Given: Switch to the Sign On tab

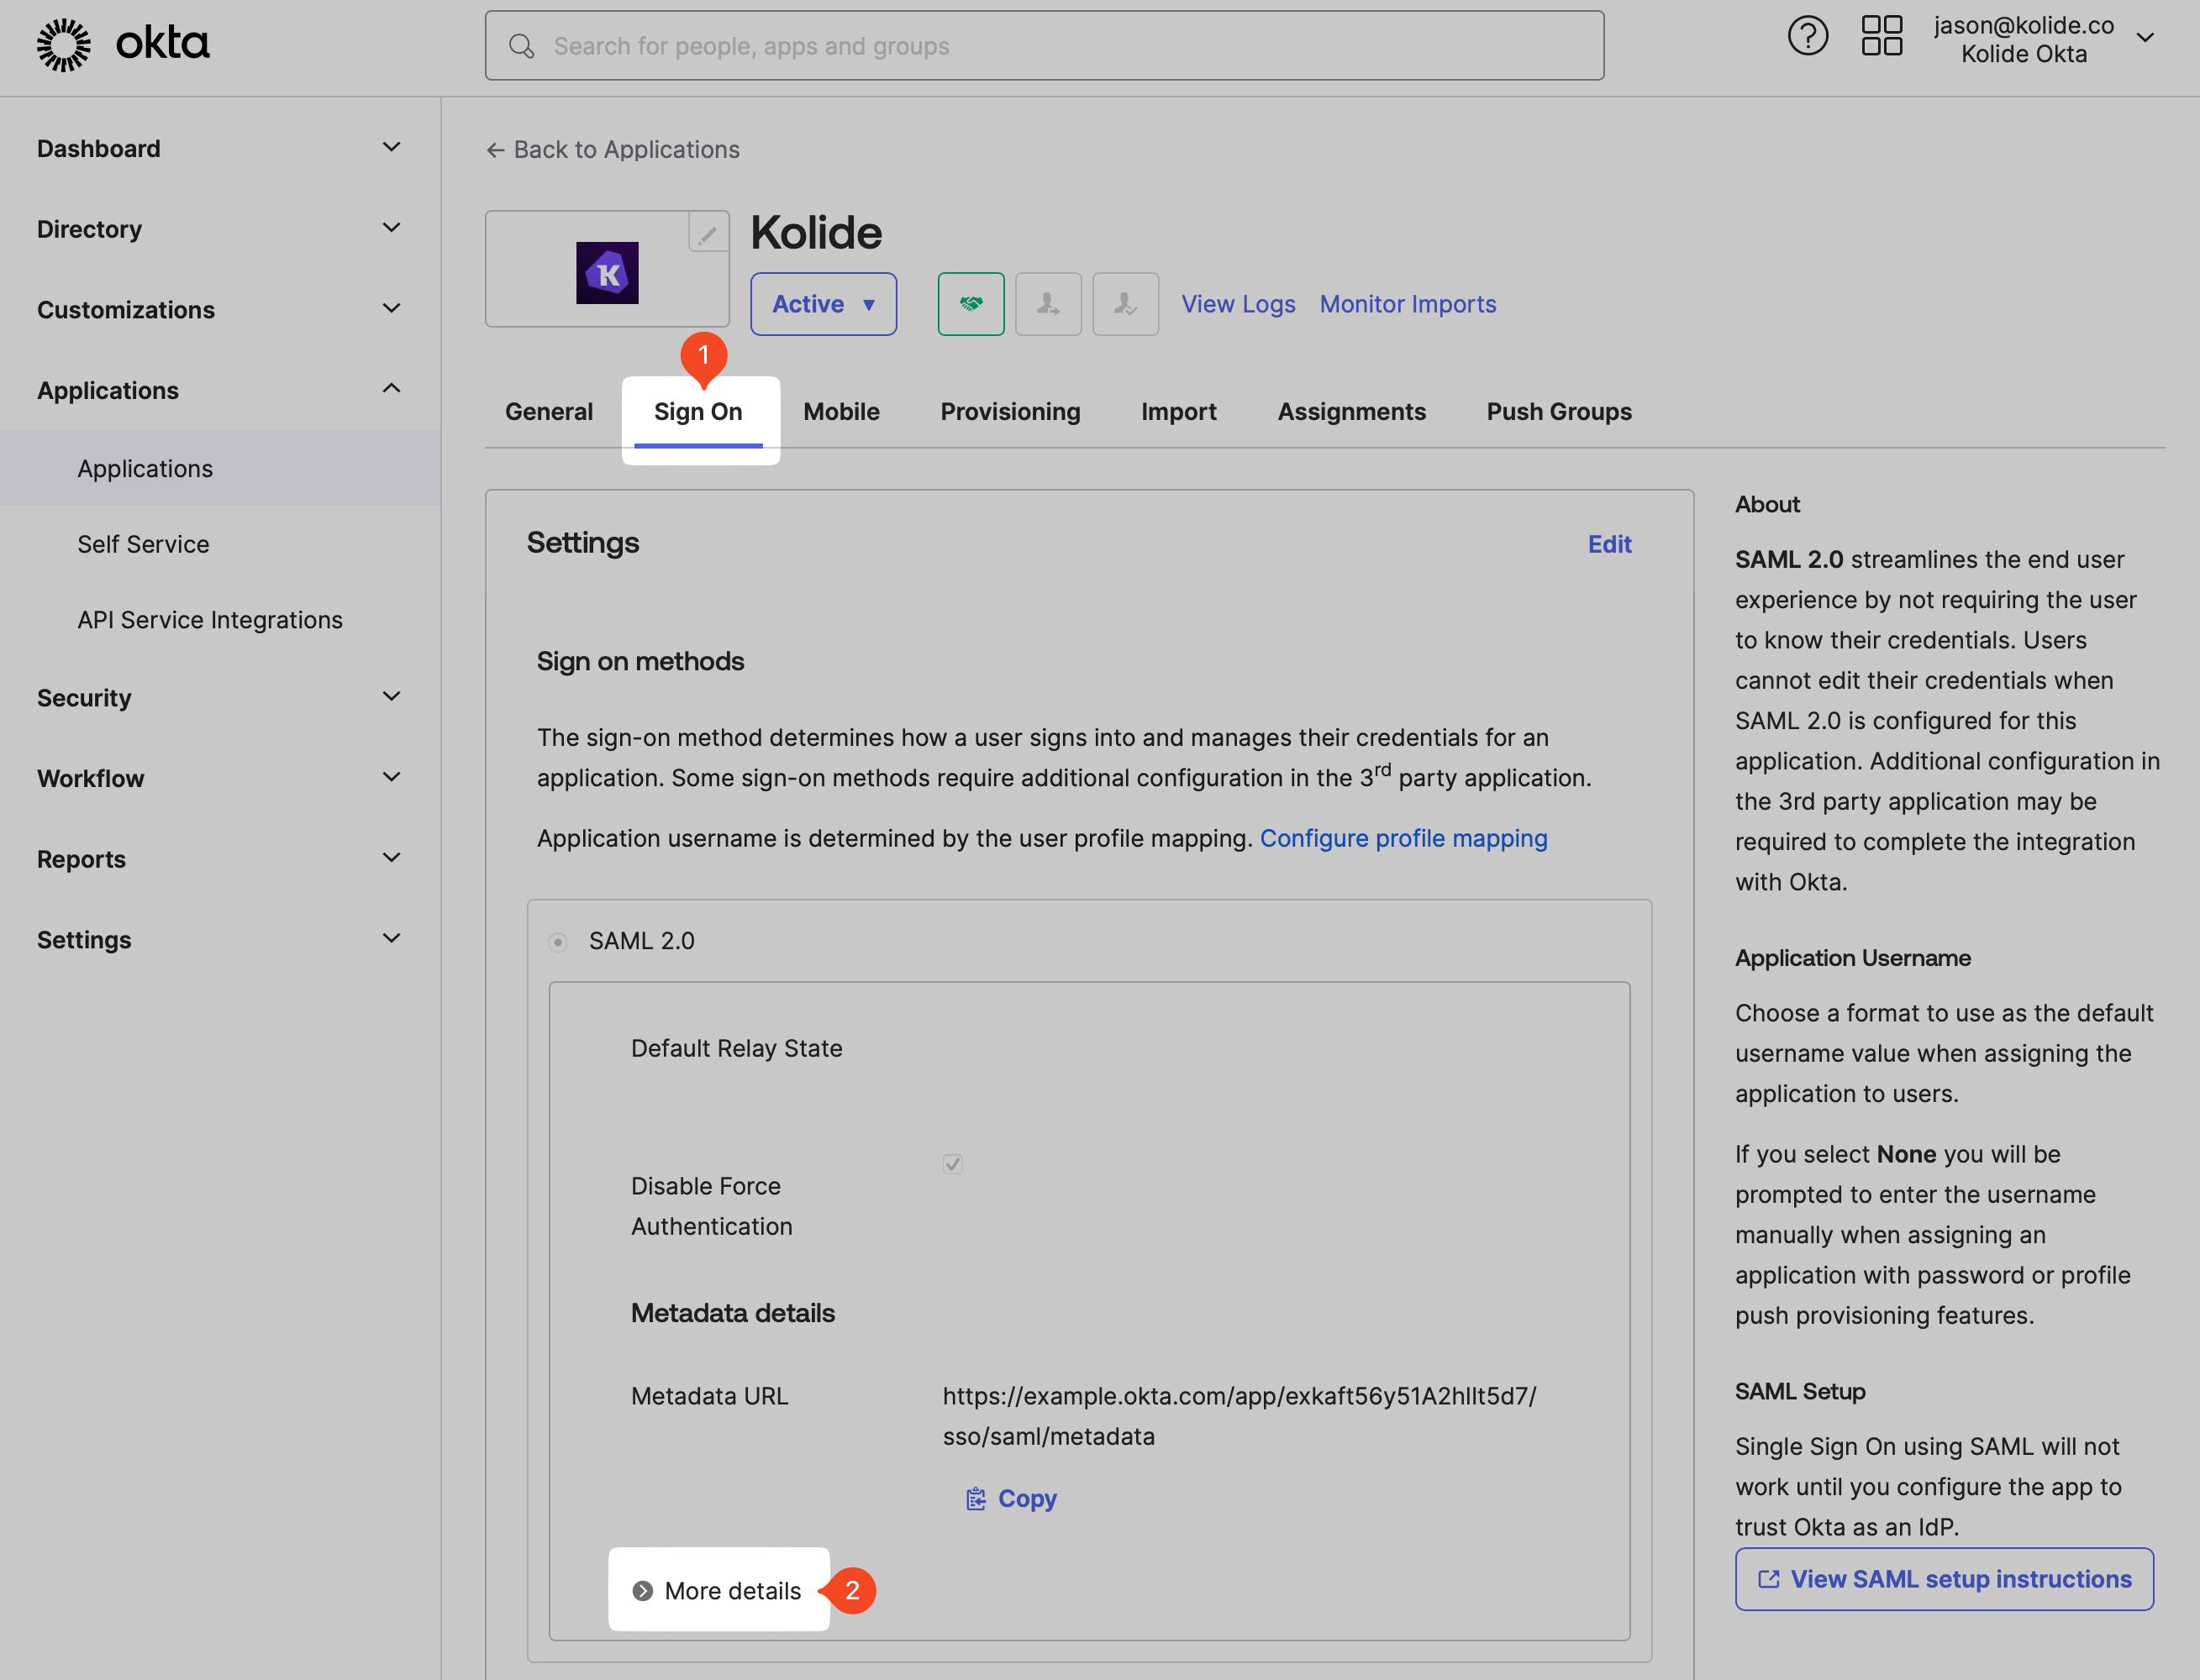Looking at the screenshot, I should pyautogui.click(x=698, y=412).
